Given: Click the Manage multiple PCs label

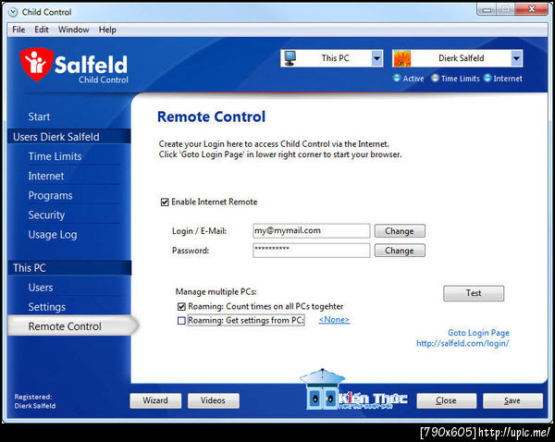Looking at the screenshot, I should [x=216, y=292].
